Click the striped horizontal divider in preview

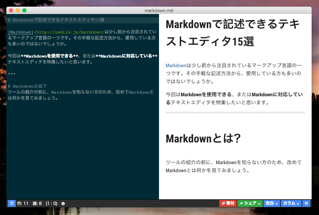click(x=235, y=113)
